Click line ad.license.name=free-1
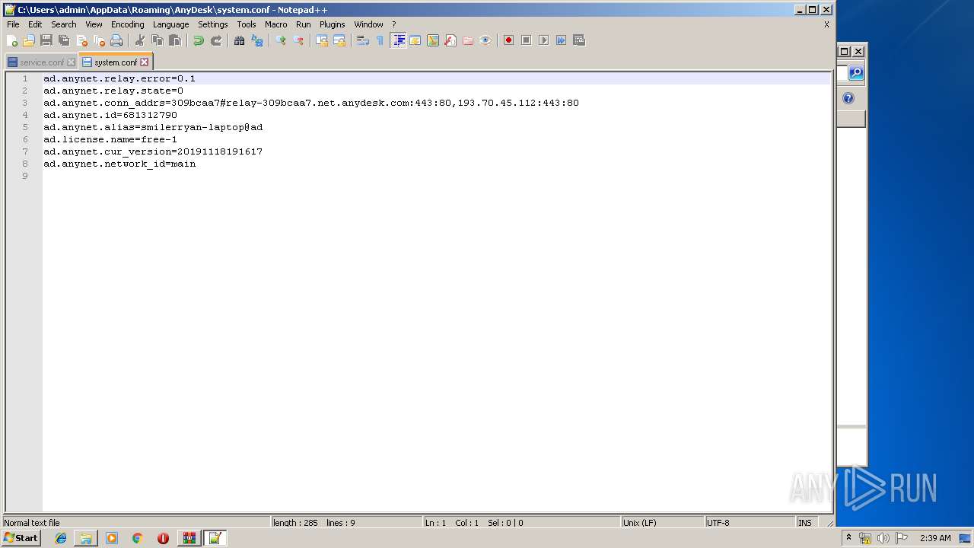 pos(110,139)
